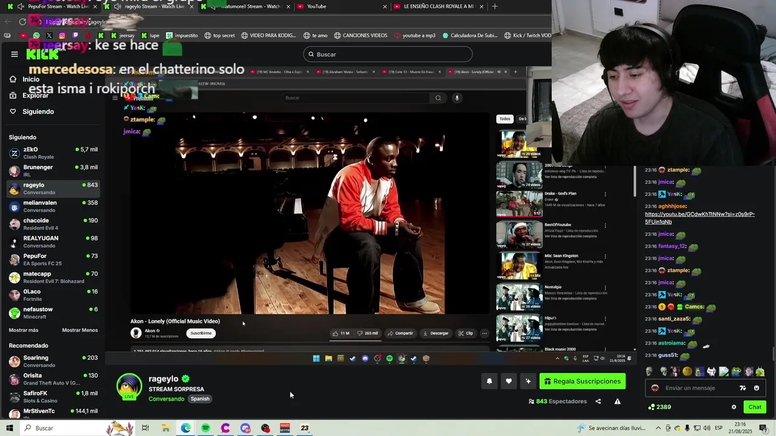Open REALYUGAN channel in the sidebar

[53, 242]
